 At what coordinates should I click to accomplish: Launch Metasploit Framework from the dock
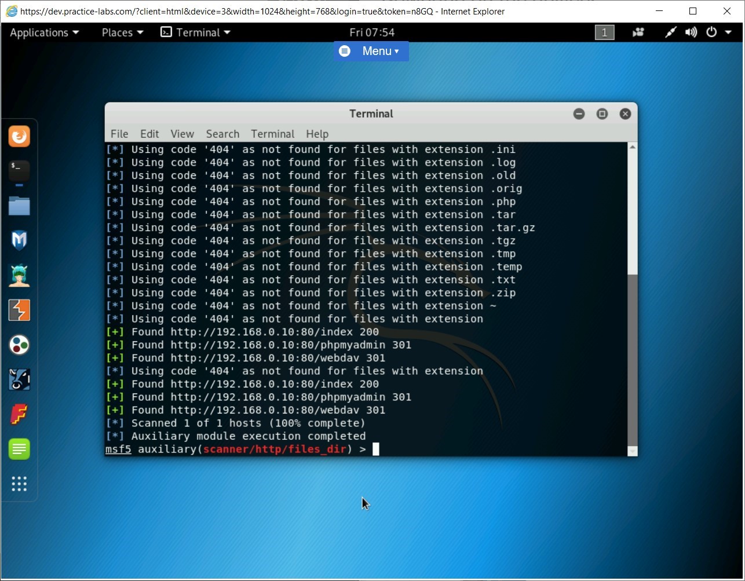19,240
